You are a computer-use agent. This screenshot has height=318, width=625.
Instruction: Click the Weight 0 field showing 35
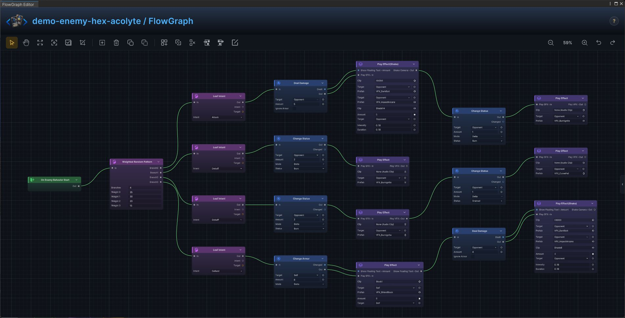(x=145, y=192)
